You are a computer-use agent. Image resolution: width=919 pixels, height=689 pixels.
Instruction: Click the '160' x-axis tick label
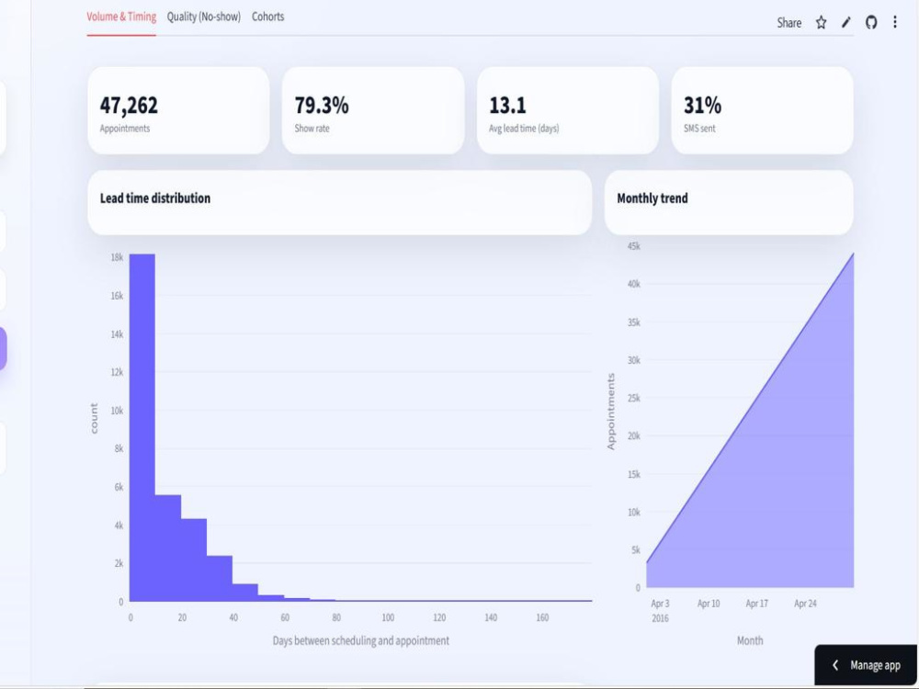coord(542,617)
